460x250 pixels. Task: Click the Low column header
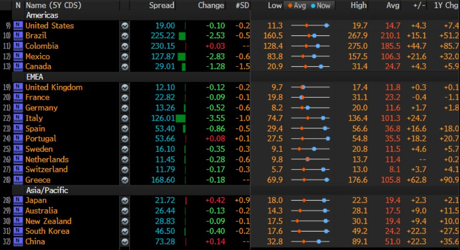coord(275,5)
